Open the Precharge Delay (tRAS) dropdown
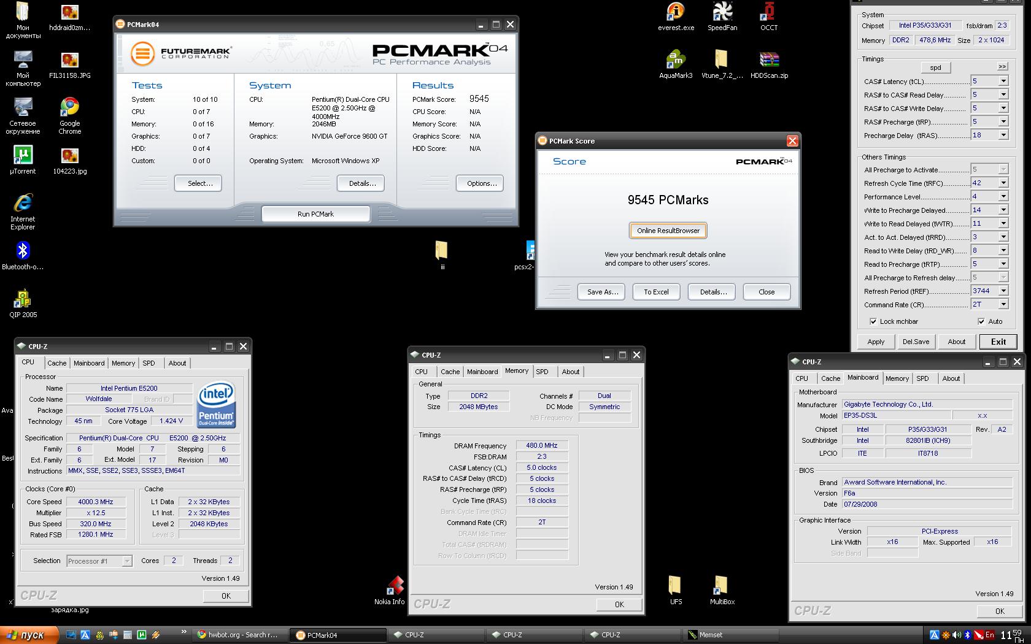The width and height of the screenshot is (1031, 644). click(1003, 135)
